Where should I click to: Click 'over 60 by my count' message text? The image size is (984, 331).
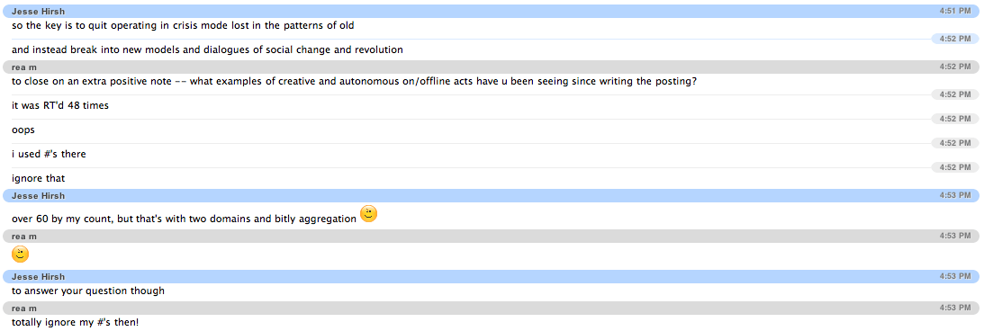pyautogui.click(x=185, y=219)
